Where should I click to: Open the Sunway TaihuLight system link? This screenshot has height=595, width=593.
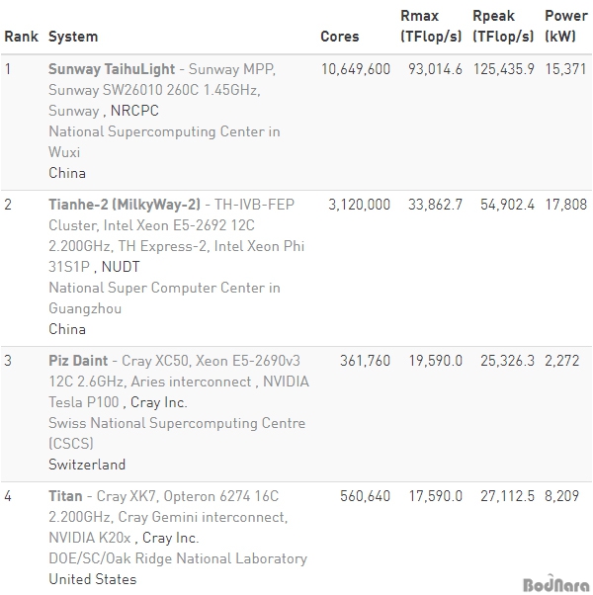[x=112, y=69]
